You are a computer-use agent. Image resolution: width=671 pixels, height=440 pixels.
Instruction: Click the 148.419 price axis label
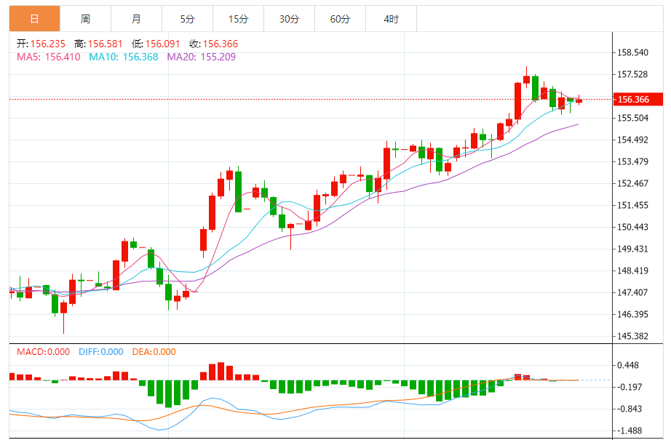click(x=632, y=271)
